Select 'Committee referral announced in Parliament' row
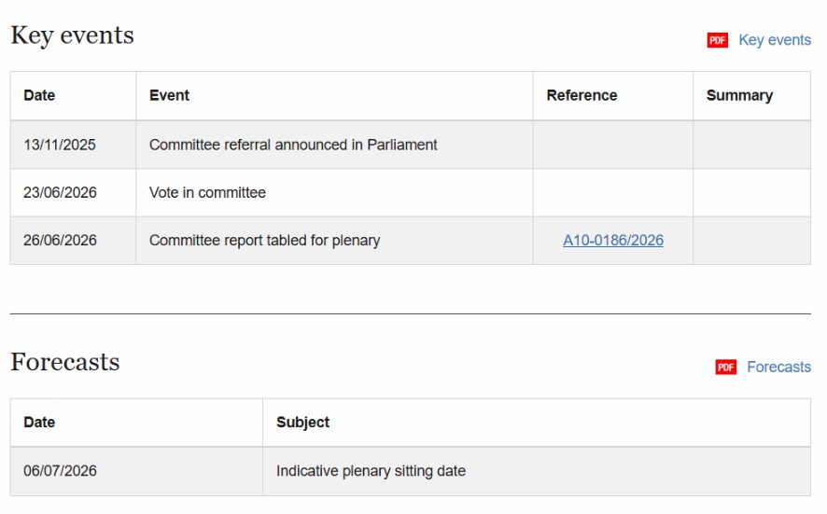 coord(411,145)
